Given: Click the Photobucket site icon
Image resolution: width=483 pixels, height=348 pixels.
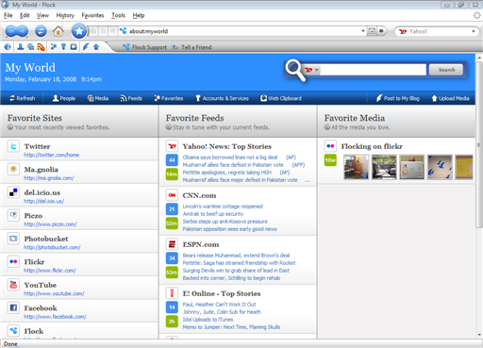Looking at the screenshot, I should coord(13,239).
